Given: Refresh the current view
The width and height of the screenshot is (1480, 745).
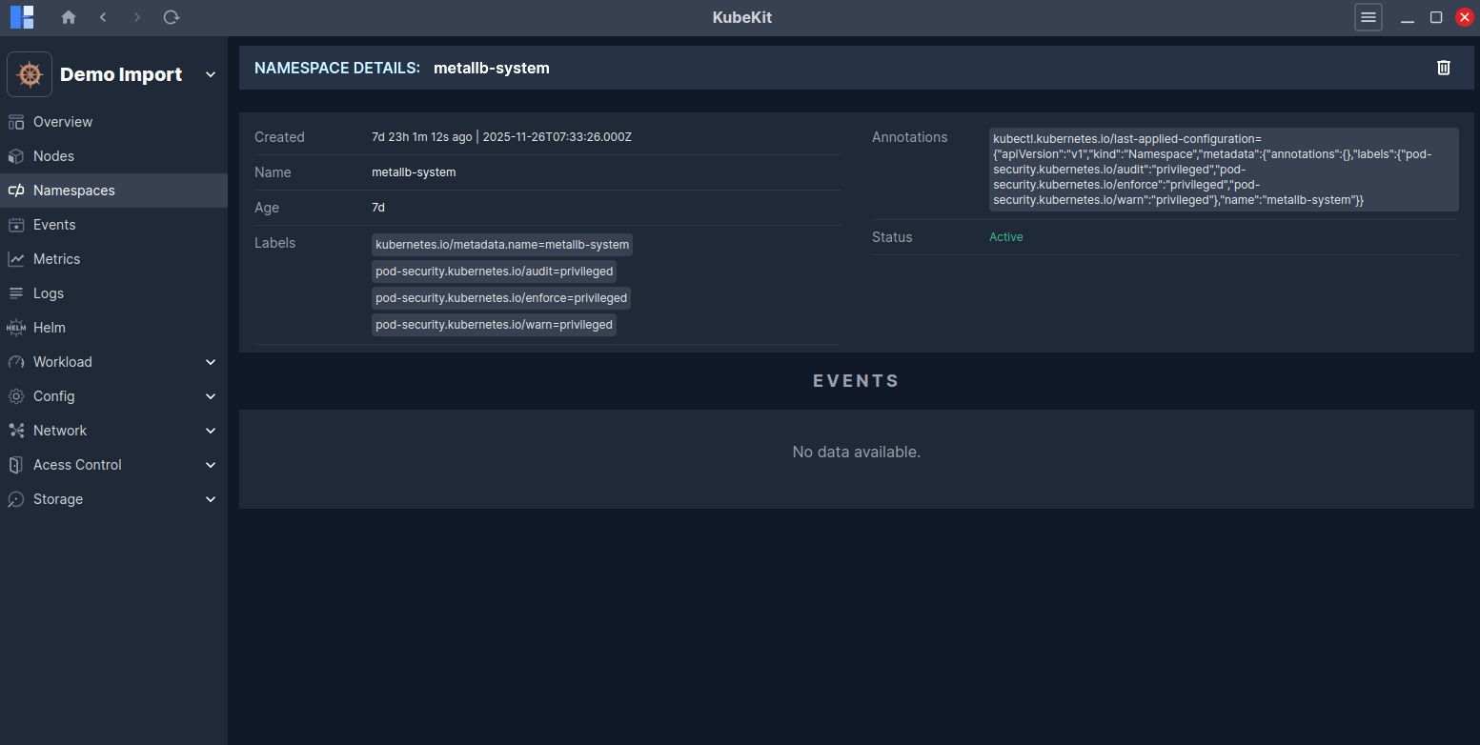Looking at the screenshot, I should 171,16.
